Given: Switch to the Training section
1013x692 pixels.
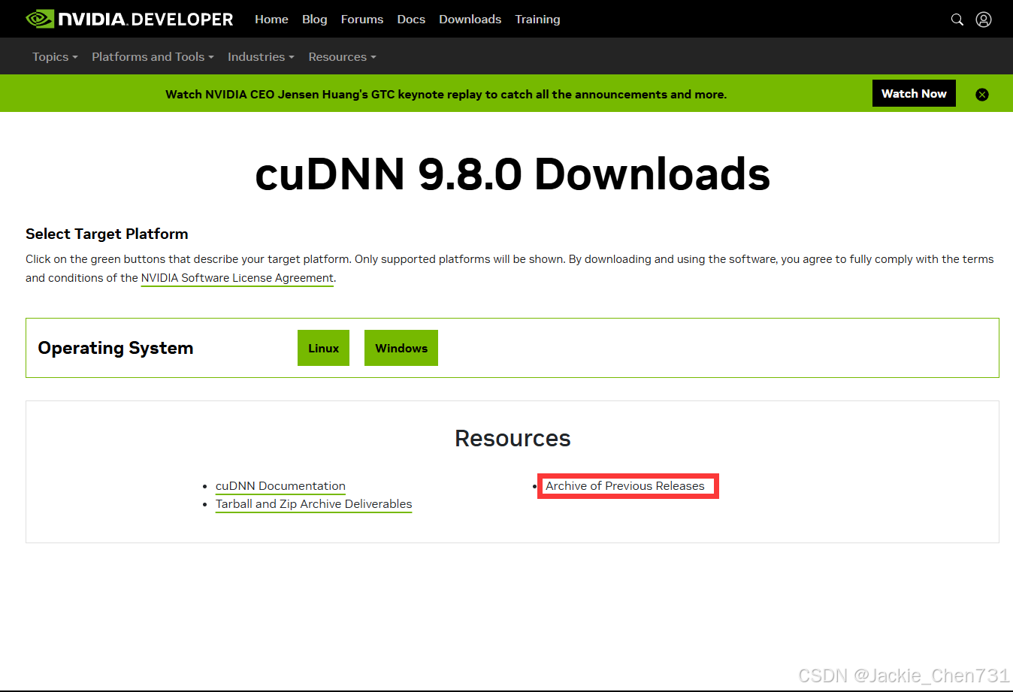Looking at the screenshot, I should 537,19.
